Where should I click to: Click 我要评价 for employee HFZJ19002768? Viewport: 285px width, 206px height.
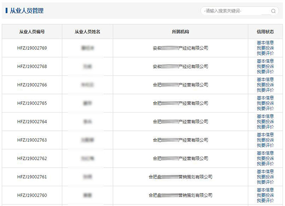coord(265,72)
